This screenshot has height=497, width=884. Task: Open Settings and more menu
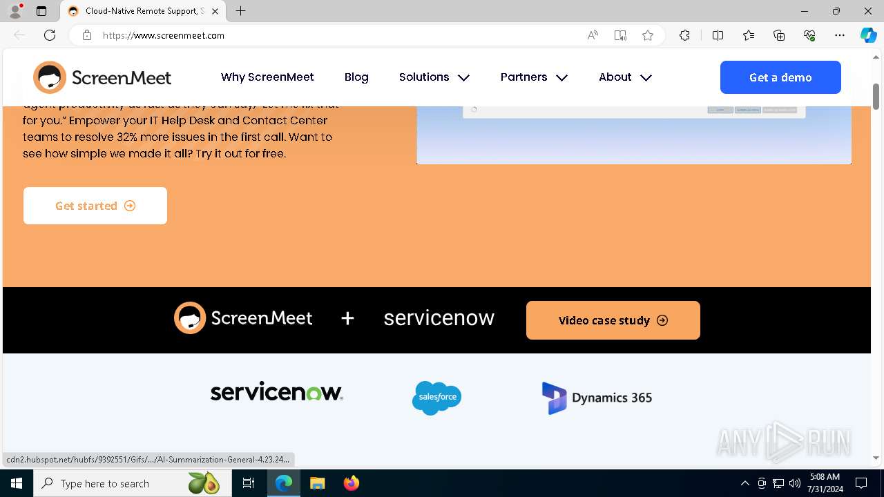click(840, 35)
